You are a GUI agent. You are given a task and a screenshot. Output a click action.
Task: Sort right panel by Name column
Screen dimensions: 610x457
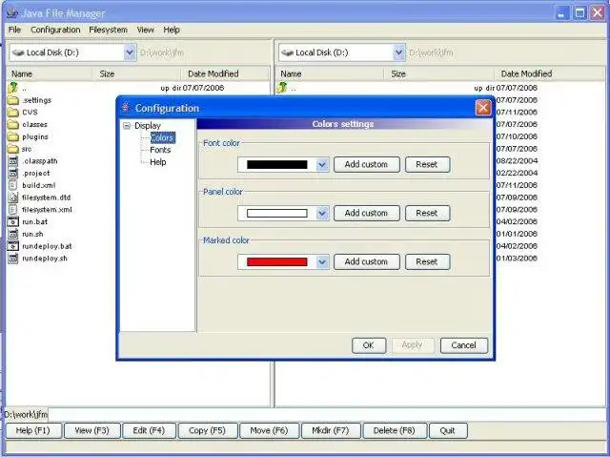click(x=330, y=74)
